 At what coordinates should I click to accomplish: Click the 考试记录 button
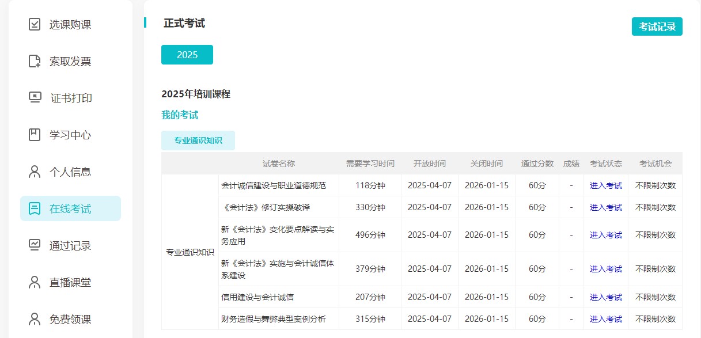point(657,26)
